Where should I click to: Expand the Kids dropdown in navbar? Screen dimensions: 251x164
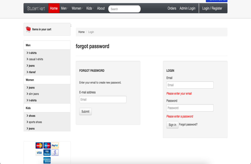coord(90,8)
